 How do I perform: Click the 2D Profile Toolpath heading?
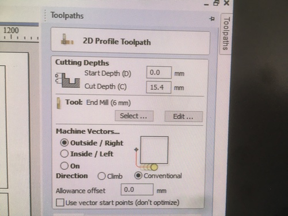pyautogui.click(x=117, y=41)
